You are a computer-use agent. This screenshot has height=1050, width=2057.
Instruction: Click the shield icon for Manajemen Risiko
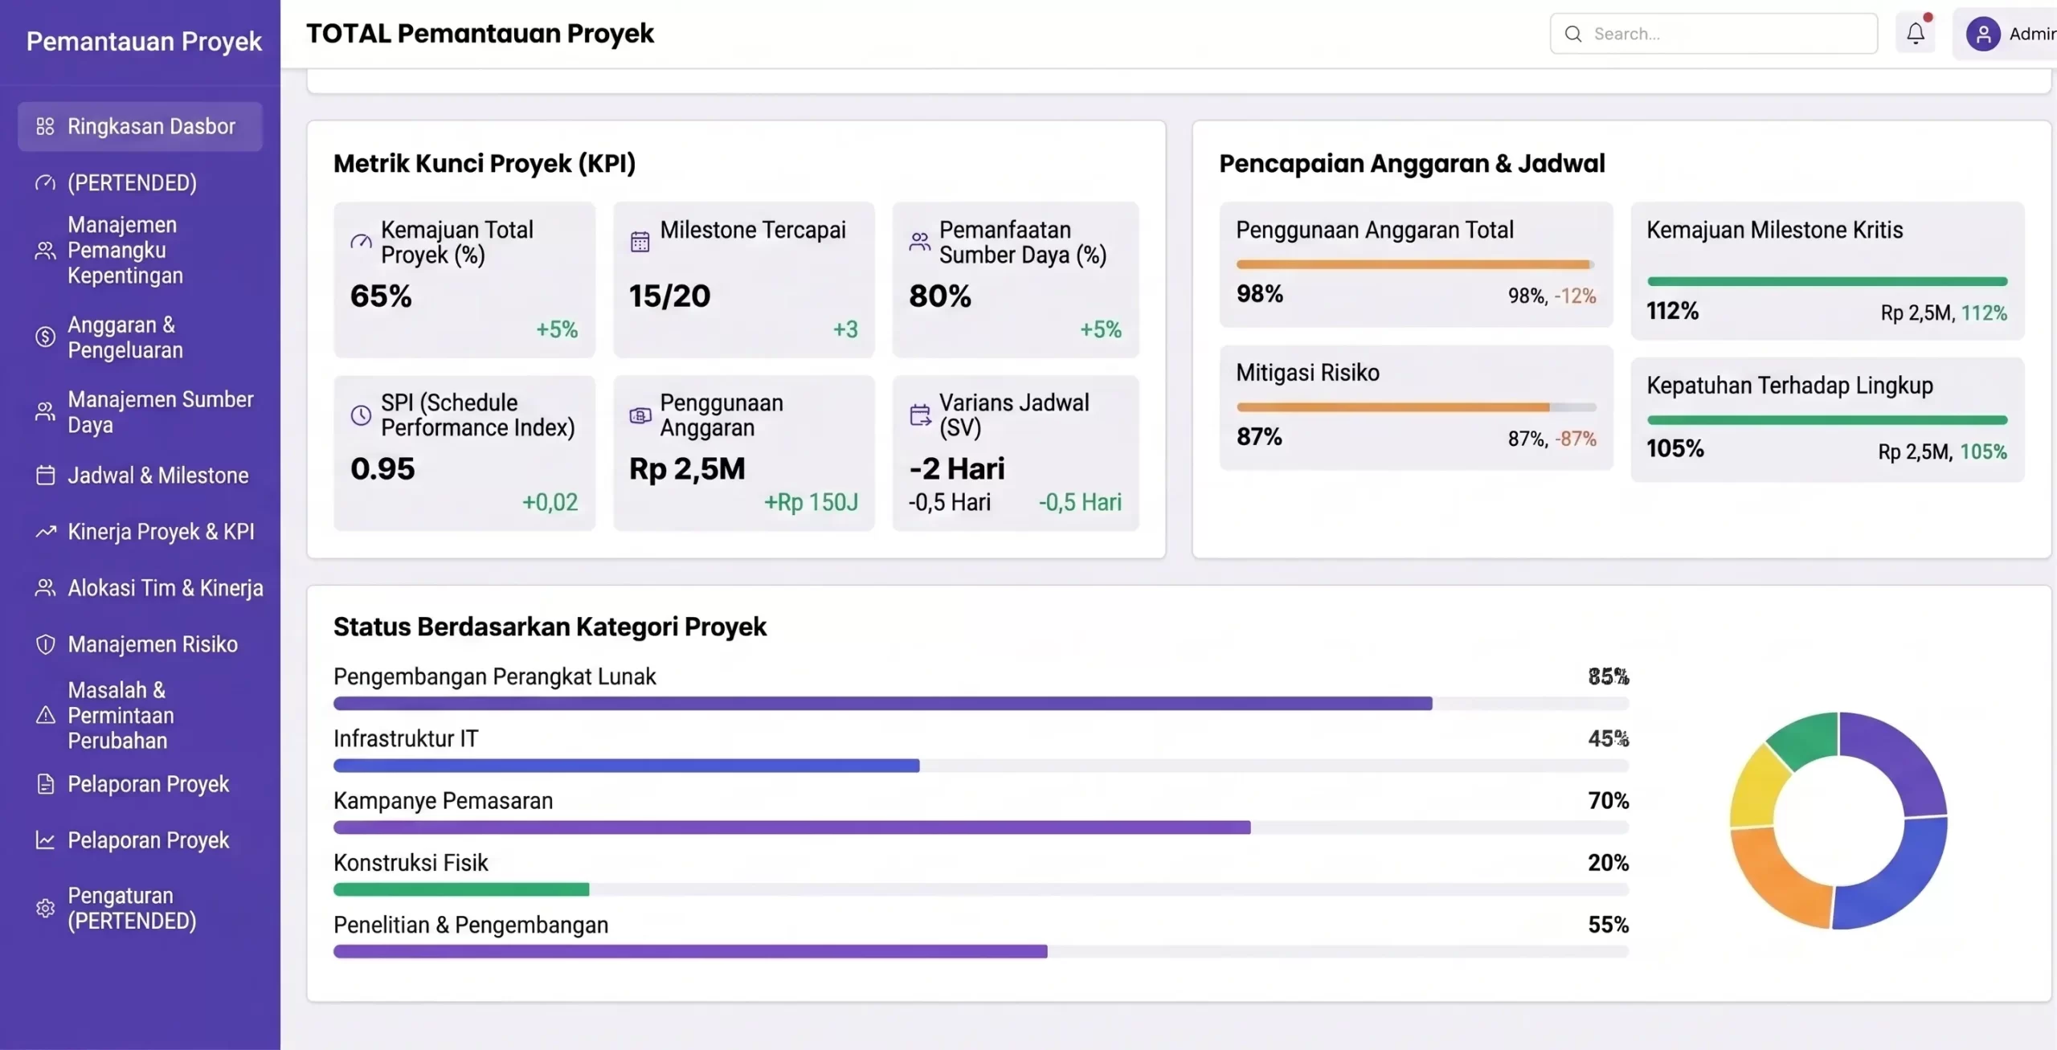click(x=45, y=644)
